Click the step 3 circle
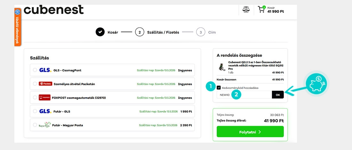Viewport: 352px width, 150px height. 201,32
